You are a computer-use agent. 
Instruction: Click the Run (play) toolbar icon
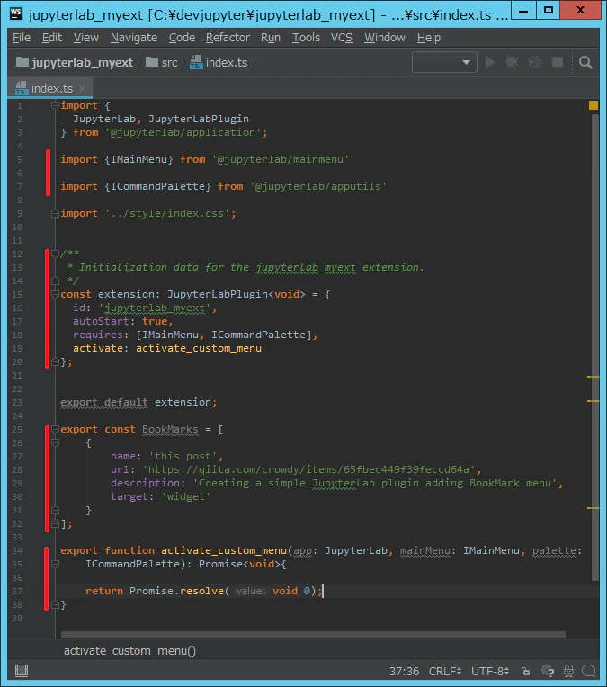(x=490, y=62)
